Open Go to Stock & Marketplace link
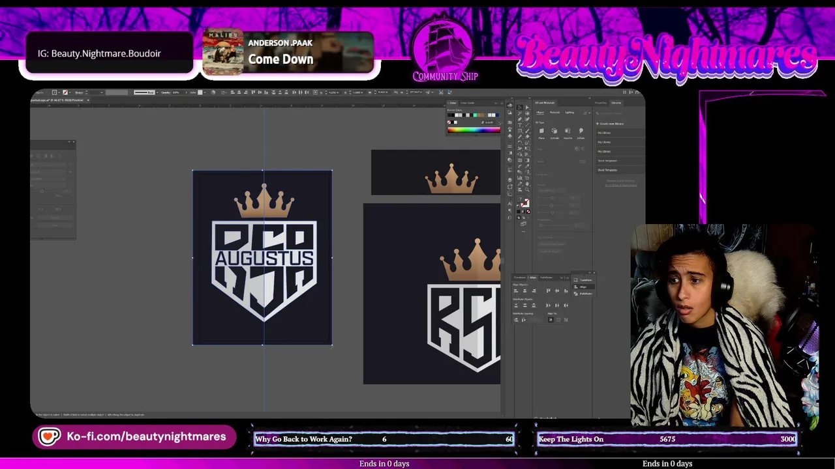The height and width of the screenshot is (469, 835). pos(620,185)
